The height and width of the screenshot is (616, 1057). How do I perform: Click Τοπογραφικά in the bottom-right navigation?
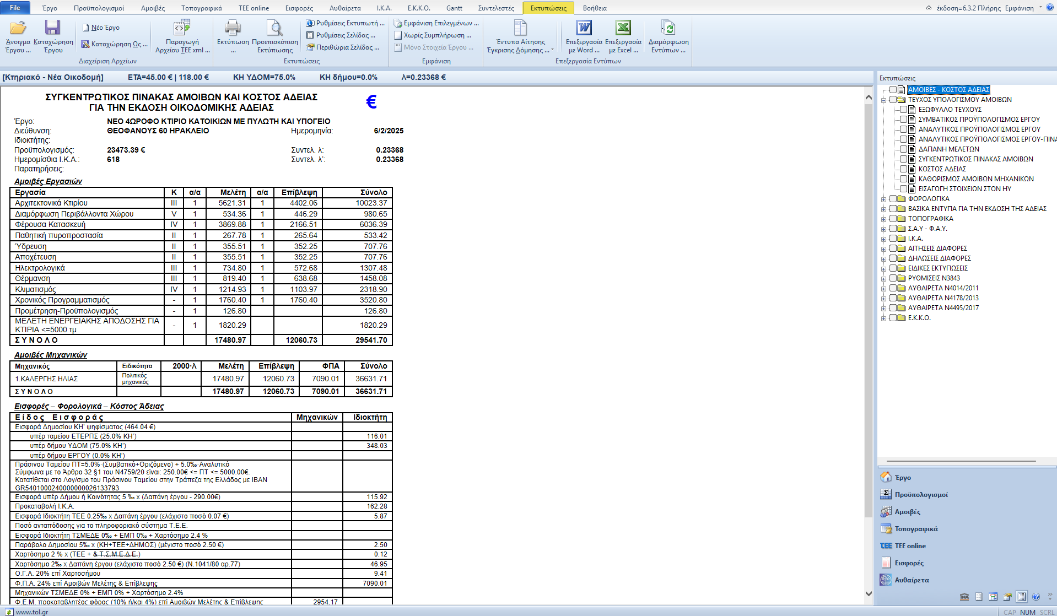coord(916,529)
